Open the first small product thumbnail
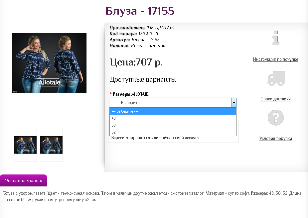The height and width of the screenshot is (218, 308). [25, 145]
